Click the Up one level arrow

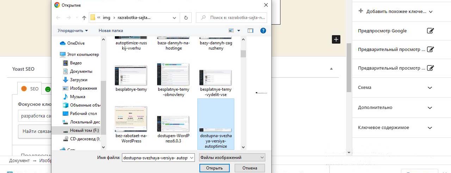pos(84,18)
